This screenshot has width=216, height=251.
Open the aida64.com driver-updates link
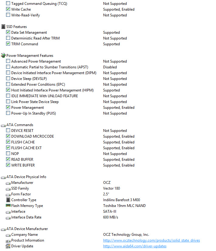coord(135,246)
